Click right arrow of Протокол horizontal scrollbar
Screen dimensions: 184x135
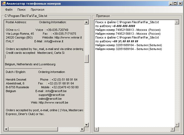[x=173, y=129]
